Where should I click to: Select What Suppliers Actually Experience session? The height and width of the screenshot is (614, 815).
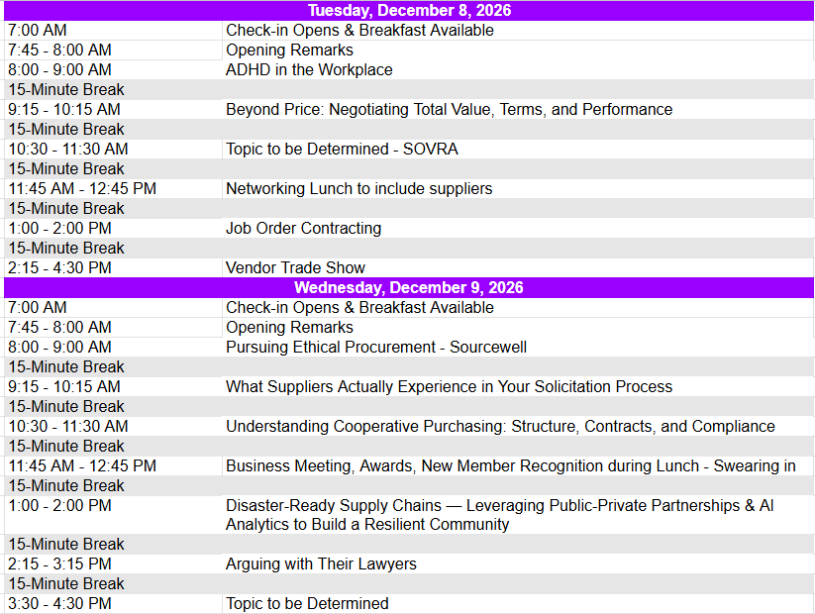click(518, 387)
